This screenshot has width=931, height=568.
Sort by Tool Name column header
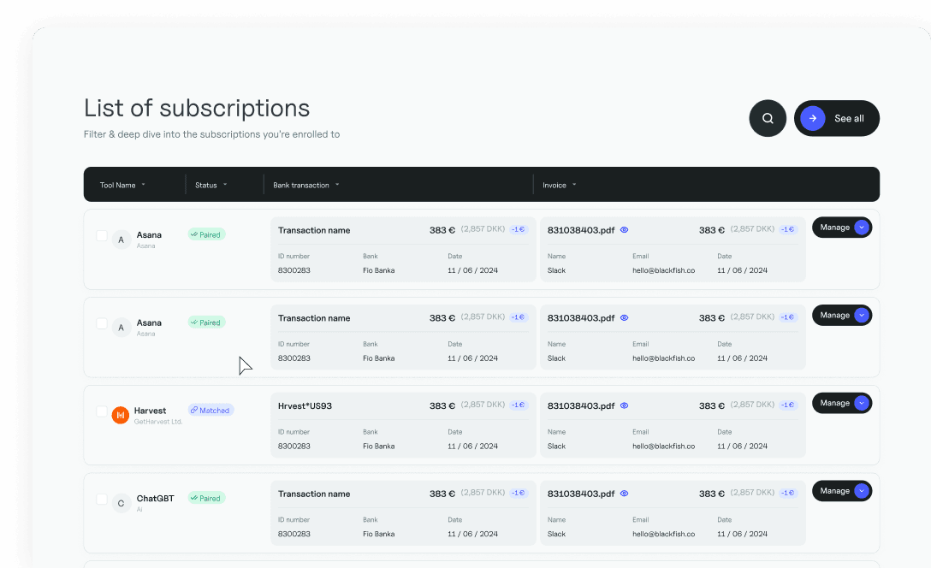(x=122, y=185)
